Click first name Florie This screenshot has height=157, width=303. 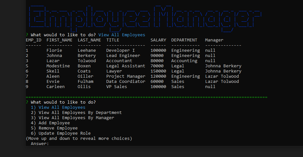(x=54, y=50)
